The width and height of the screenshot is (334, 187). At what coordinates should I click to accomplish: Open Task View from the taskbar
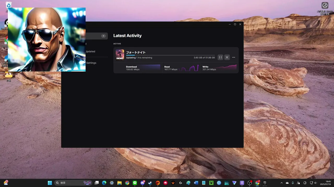97,183
